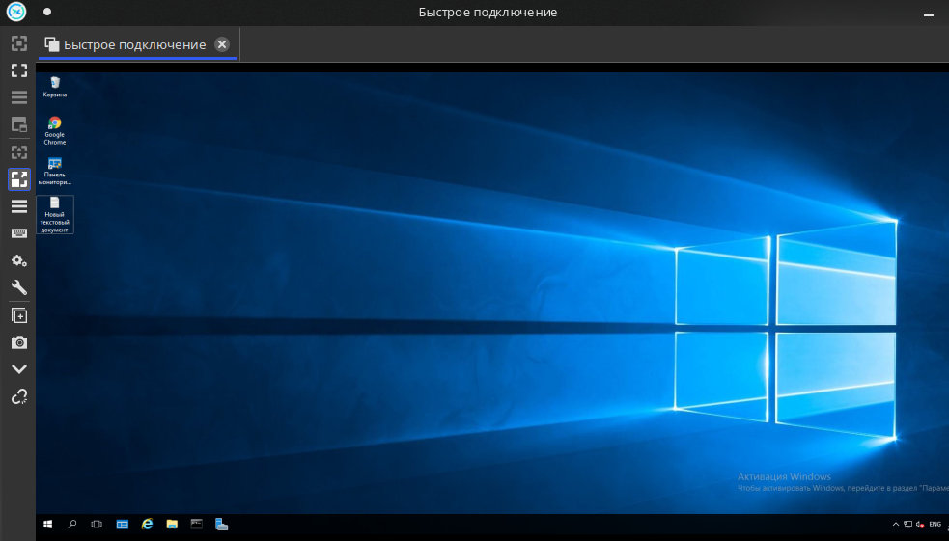The height and width of the screenshot is (541, 949).
Task: Select the Панель мониторинга desktop shortcut
Action: point(54,171)
